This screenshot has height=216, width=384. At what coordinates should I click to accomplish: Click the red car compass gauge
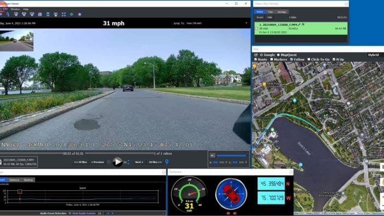click(x=231, y=194)
